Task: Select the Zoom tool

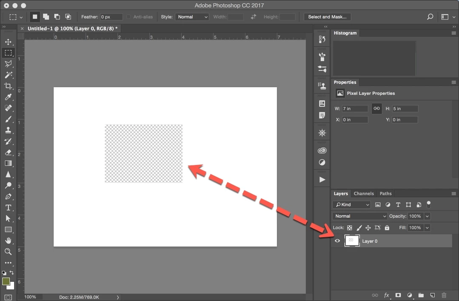Action: [x=8, y=252]
